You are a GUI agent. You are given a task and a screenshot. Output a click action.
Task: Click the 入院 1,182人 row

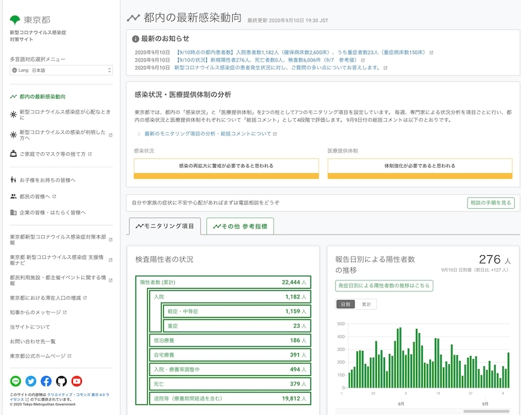pyautogui.click(x=230, y=297)
